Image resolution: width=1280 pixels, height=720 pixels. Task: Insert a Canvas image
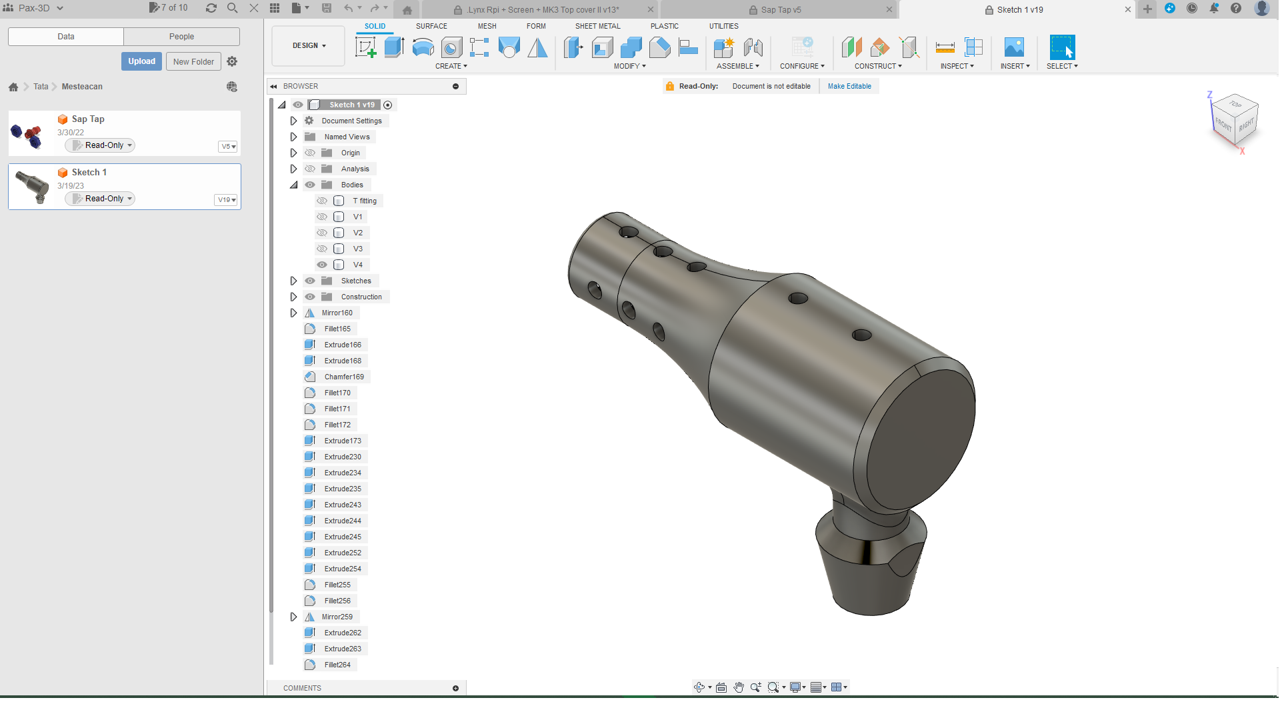pos(1015,47)
